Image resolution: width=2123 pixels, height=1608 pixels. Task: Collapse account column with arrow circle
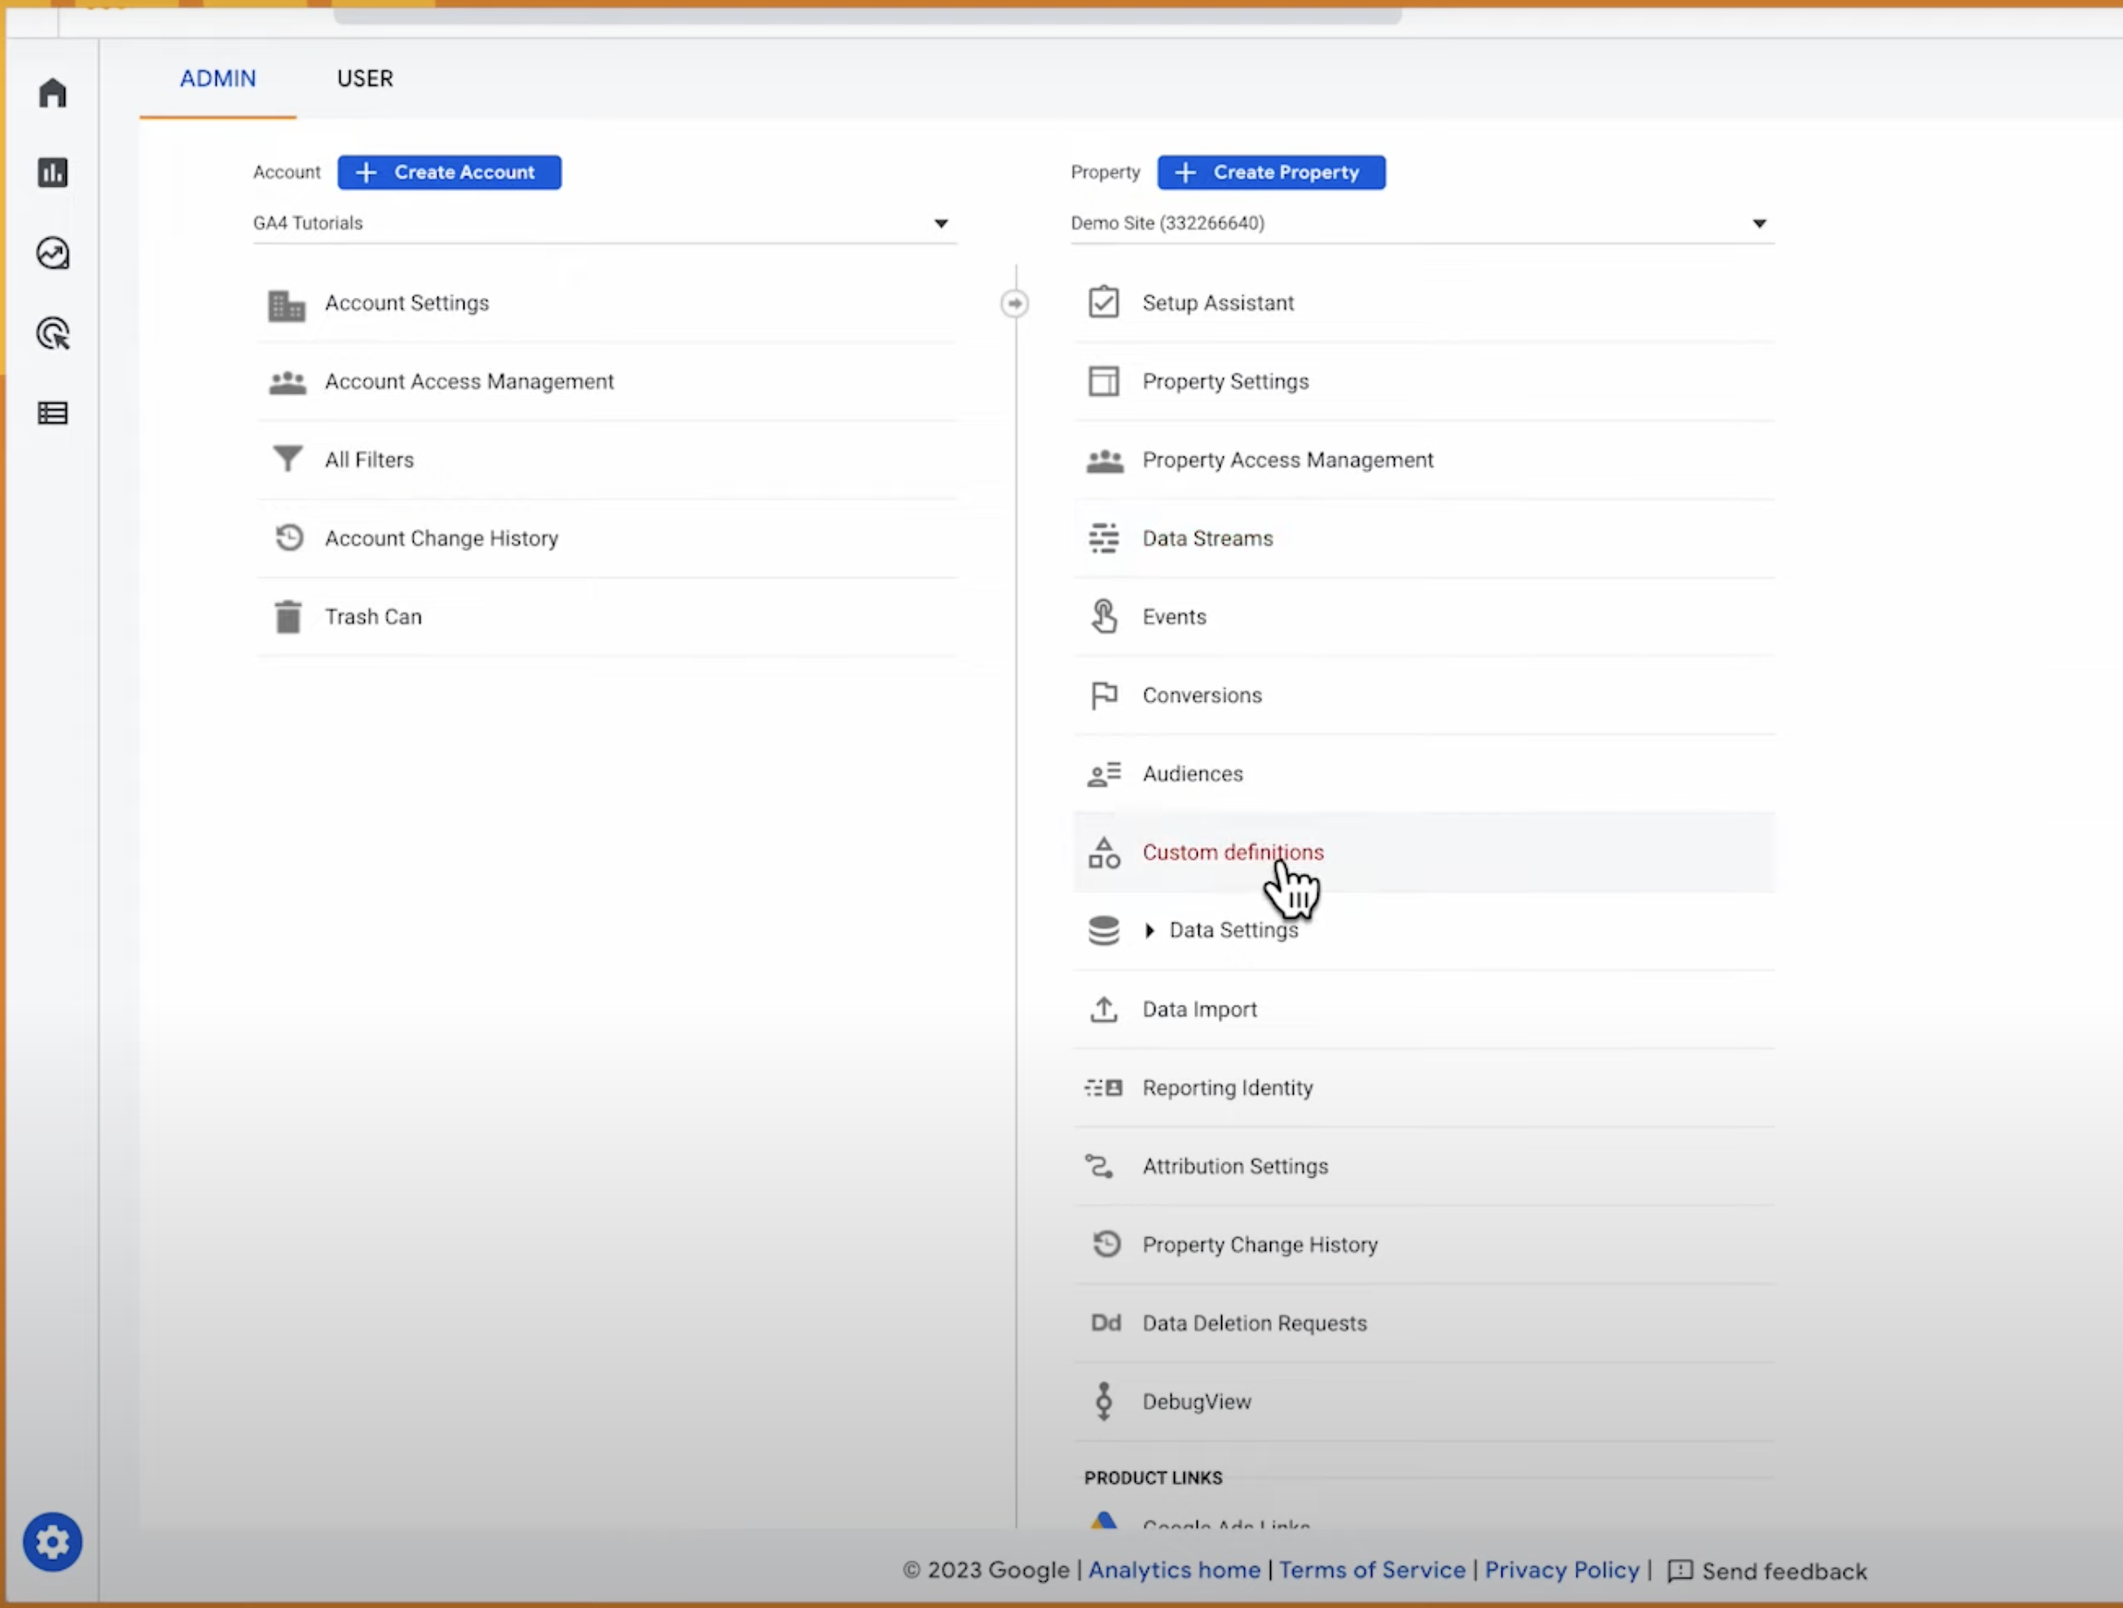coord(1014,304)
